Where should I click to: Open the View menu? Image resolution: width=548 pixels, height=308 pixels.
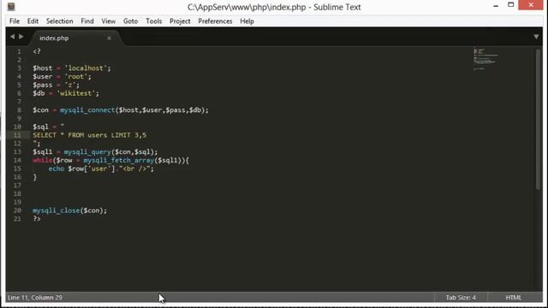click(x=109, y=21)
